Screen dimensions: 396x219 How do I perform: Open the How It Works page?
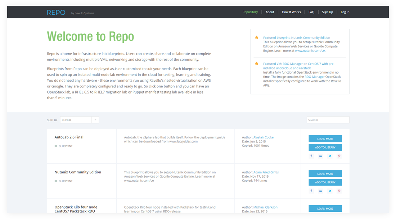[291, 12]
